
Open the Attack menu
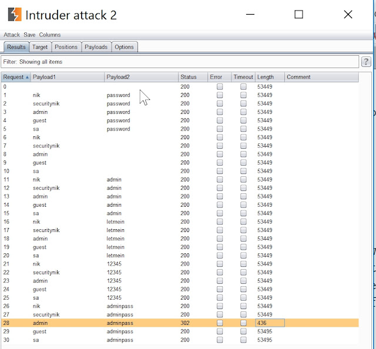pos(12,35)
